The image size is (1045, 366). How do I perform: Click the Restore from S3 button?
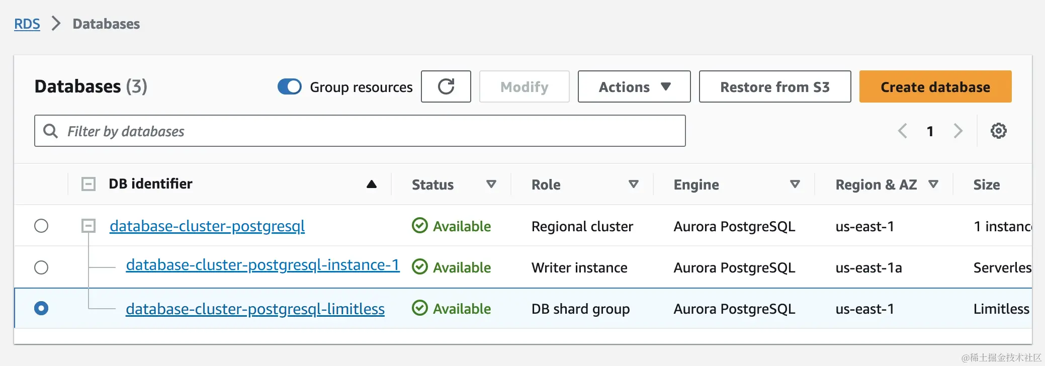(x=774, y=86)
